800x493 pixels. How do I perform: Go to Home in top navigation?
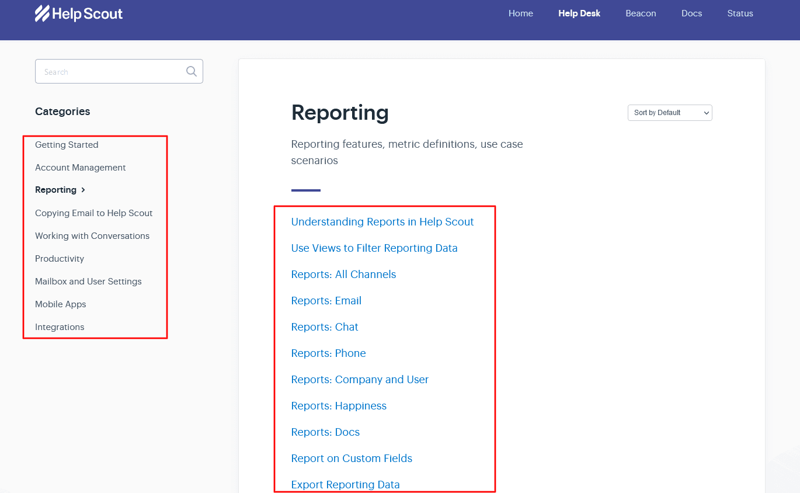pos(520,13)
